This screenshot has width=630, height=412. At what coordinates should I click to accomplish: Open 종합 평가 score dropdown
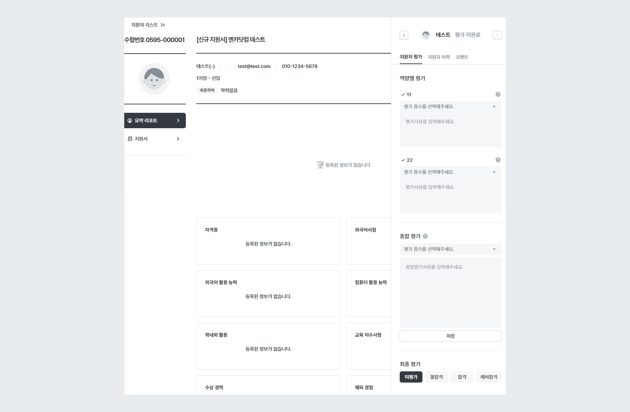click(x=450, y=249)
